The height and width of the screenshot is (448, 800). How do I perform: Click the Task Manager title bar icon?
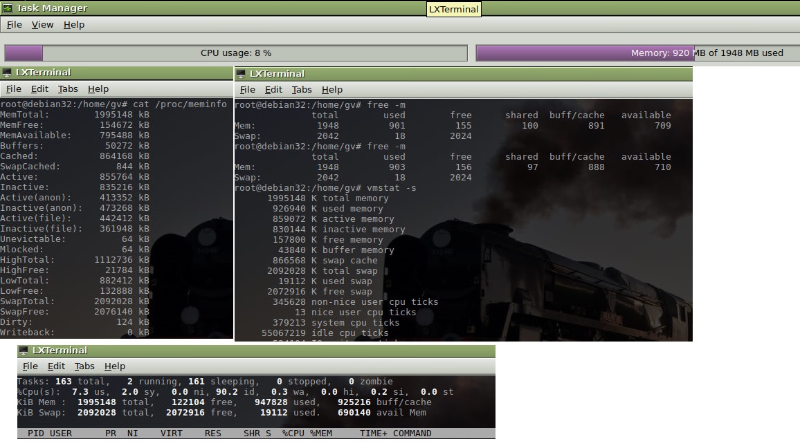click(8, 8)
